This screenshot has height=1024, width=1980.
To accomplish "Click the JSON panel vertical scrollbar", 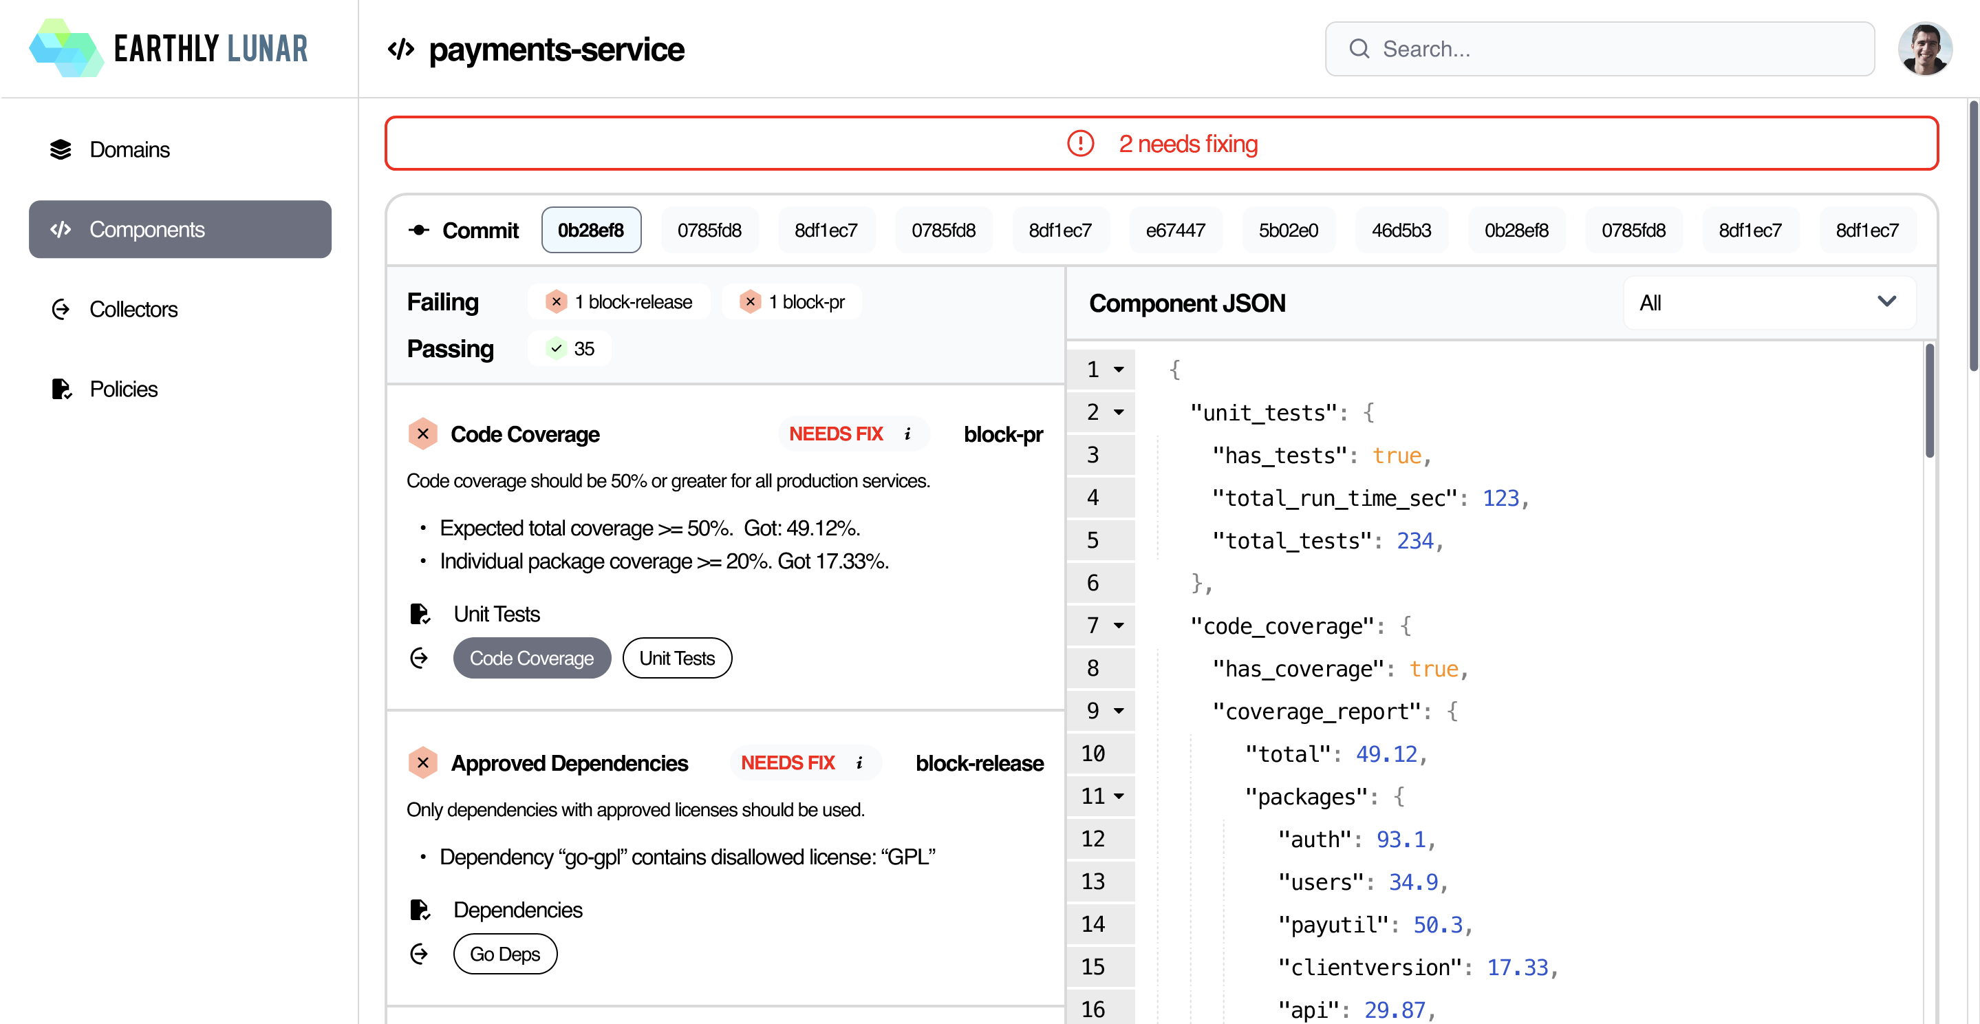I will coord(1929,400).
